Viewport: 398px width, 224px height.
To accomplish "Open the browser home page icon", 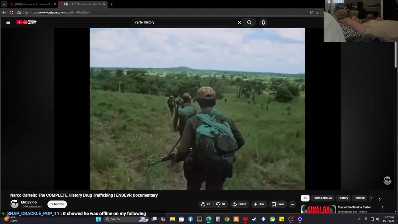I will [x=19, y=12].
